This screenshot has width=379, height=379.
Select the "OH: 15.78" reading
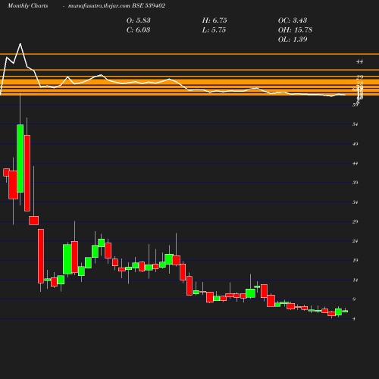pos(295,30)
